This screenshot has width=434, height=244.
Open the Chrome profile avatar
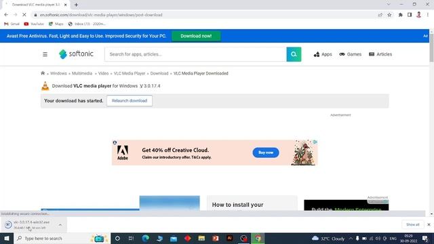click(x=419, y=15)
